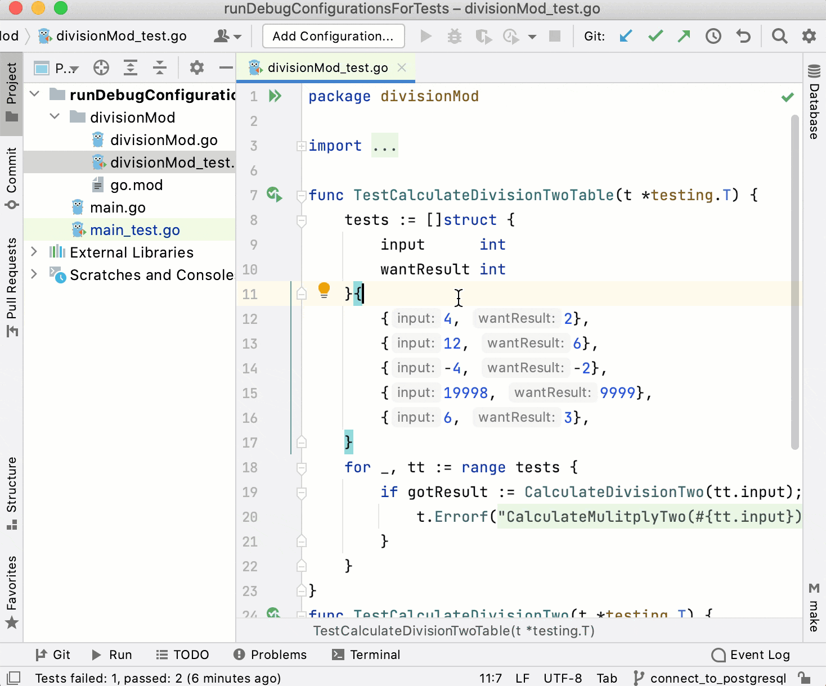Click the 11:7 caret position indicator
826x686 pixels.
point(490,678)
